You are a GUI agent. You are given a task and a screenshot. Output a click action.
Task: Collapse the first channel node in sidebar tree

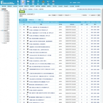(x=1, y=11)
